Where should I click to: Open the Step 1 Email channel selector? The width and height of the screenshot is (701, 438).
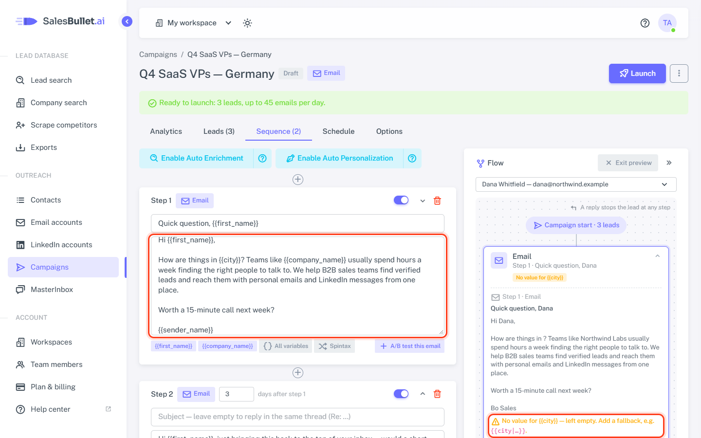(195, 201)
